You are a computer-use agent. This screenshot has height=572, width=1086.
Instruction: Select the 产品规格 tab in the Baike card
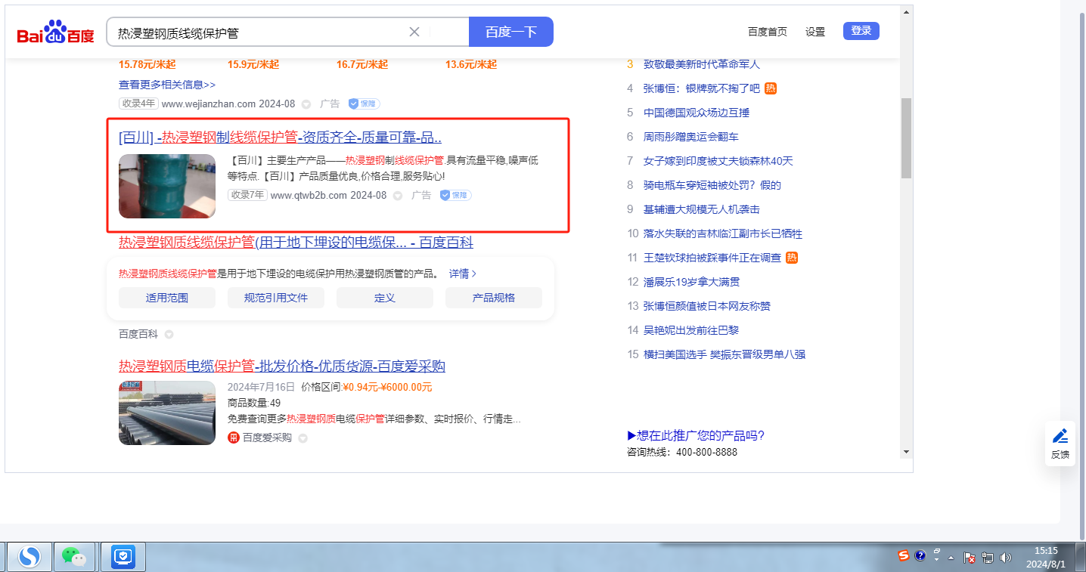493,298
